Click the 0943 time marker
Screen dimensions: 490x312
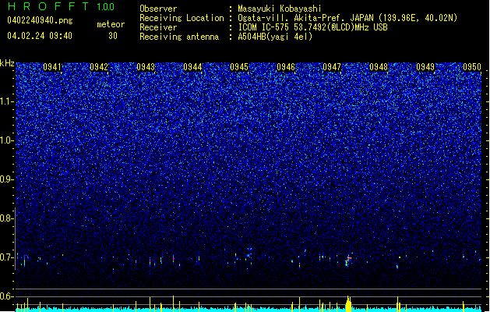tap(146, 67)
